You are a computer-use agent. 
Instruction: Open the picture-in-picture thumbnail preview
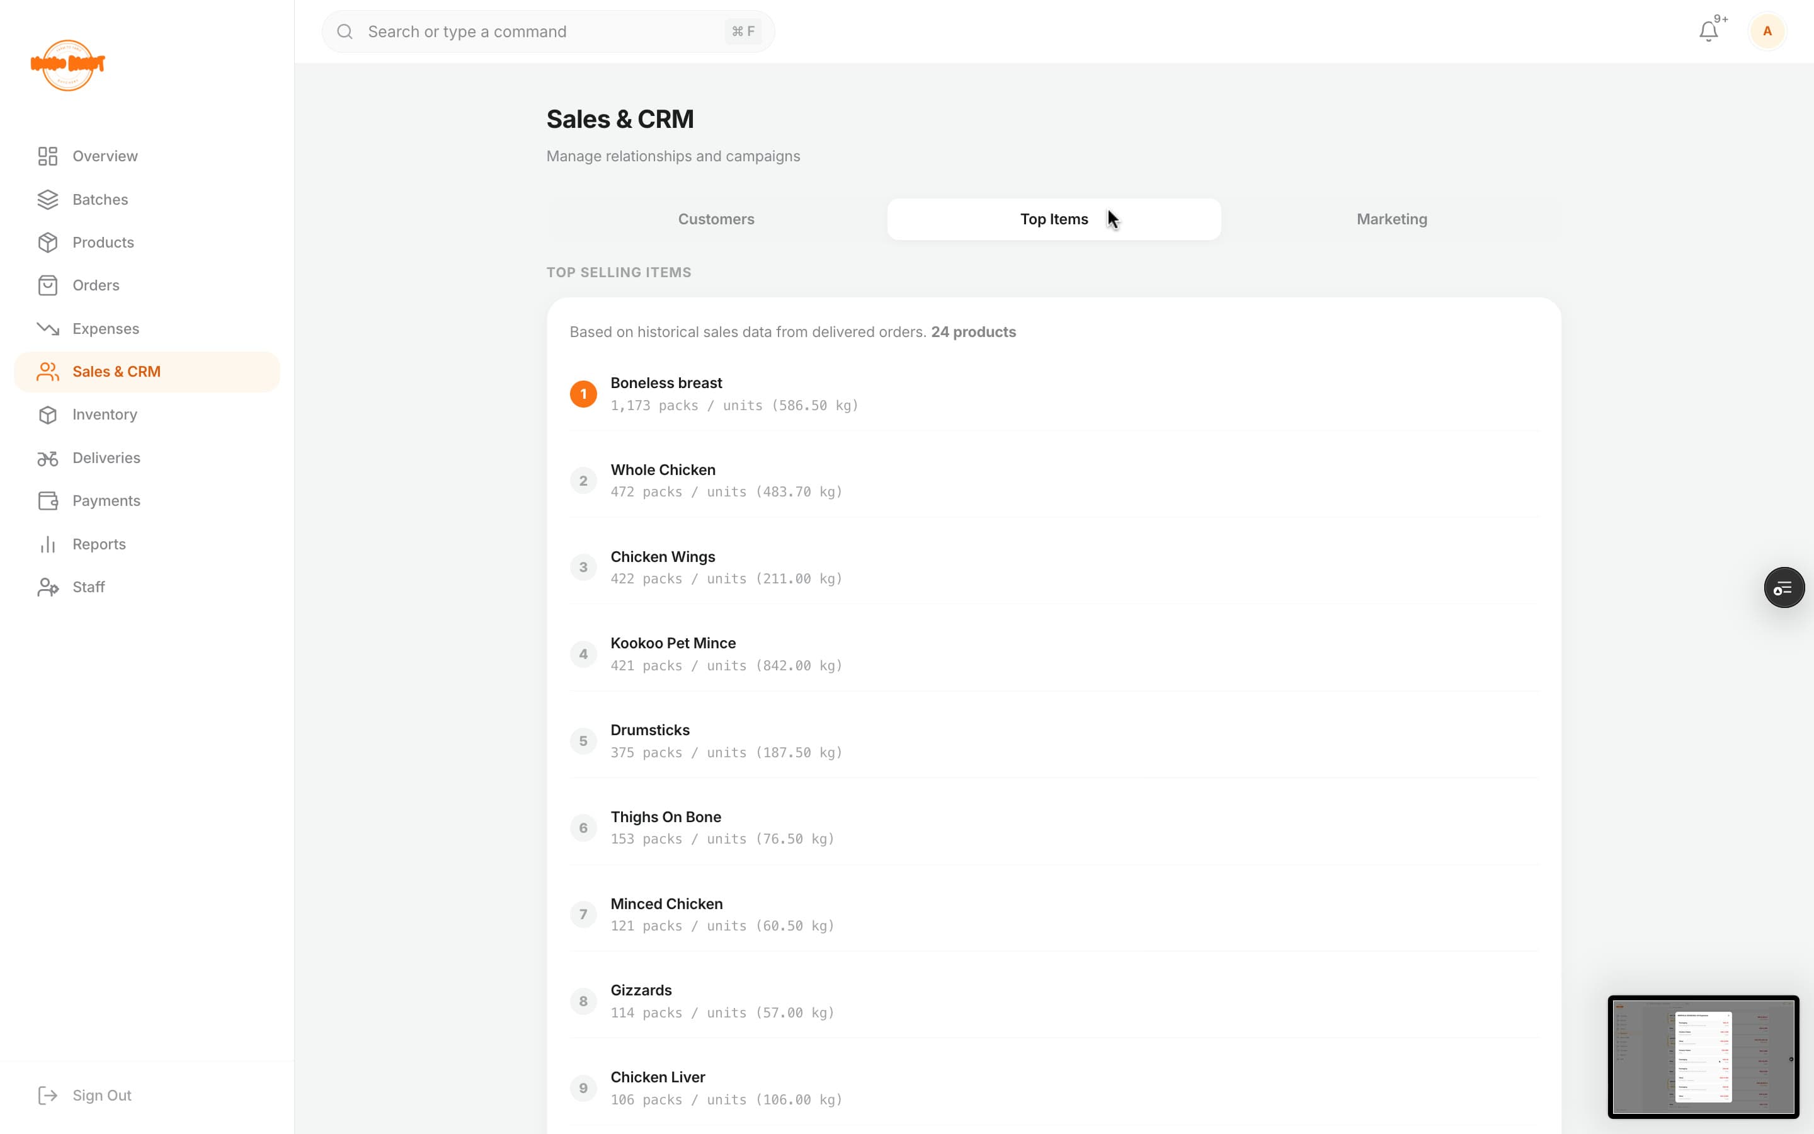click(1703, 1057)
